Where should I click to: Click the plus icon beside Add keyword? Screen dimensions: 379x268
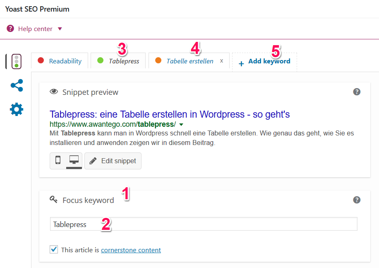[241, 64]
